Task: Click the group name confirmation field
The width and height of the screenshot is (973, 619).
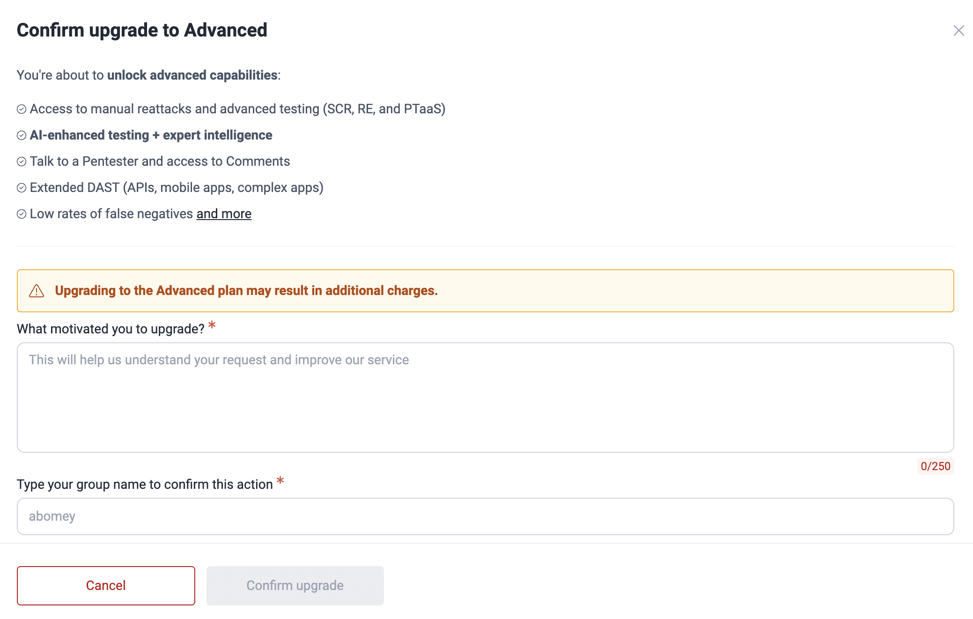Action: coord(485,516)
